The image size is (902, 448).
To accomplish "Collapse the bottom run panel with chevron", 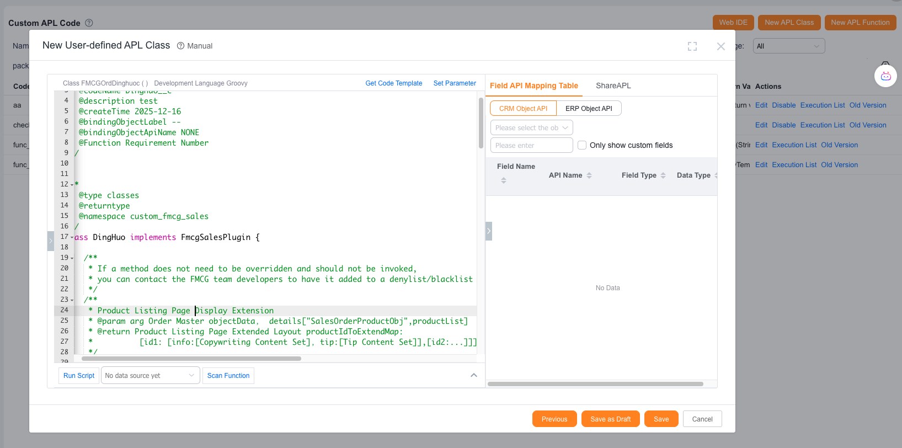I will pyautogui.click(x=473, y=375).
